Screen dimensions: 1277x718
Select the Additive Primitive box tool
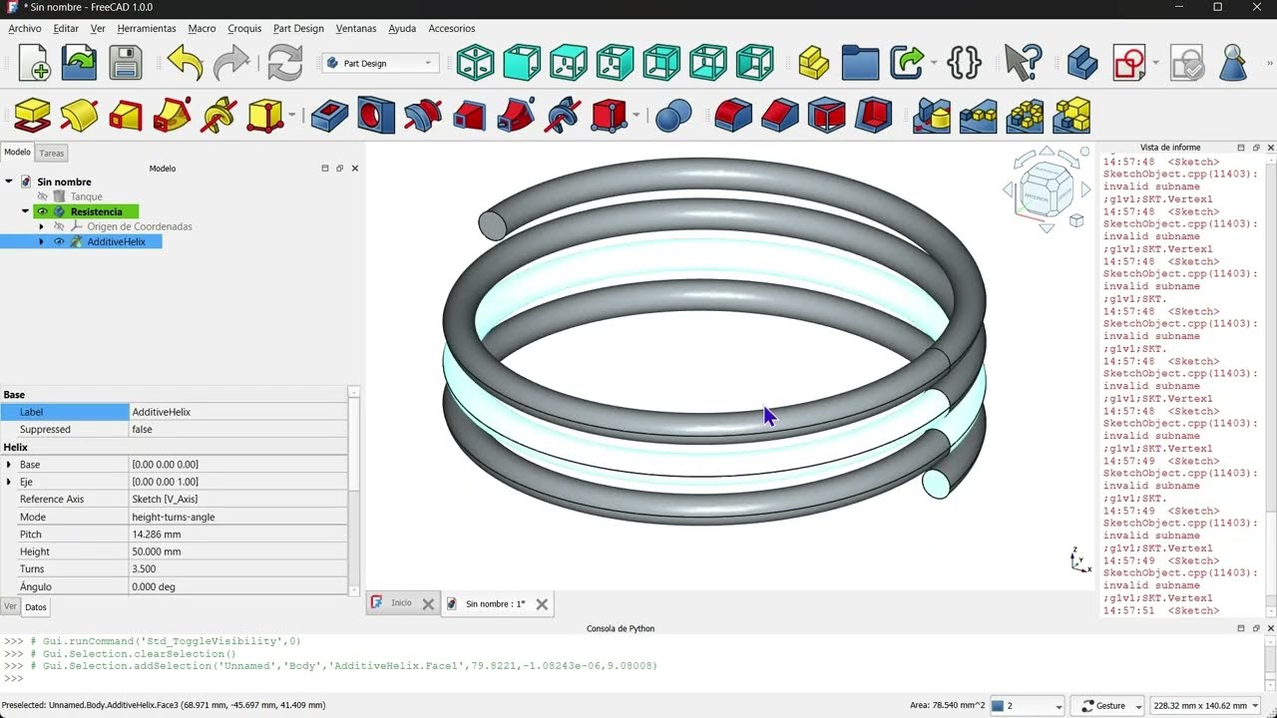[264, 116]
